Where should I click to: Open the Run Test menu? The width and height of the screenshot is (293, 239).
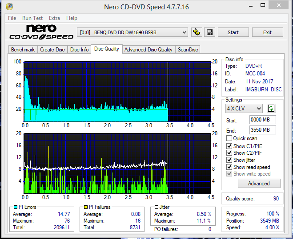pyautogui.click(x=32, y=18)
